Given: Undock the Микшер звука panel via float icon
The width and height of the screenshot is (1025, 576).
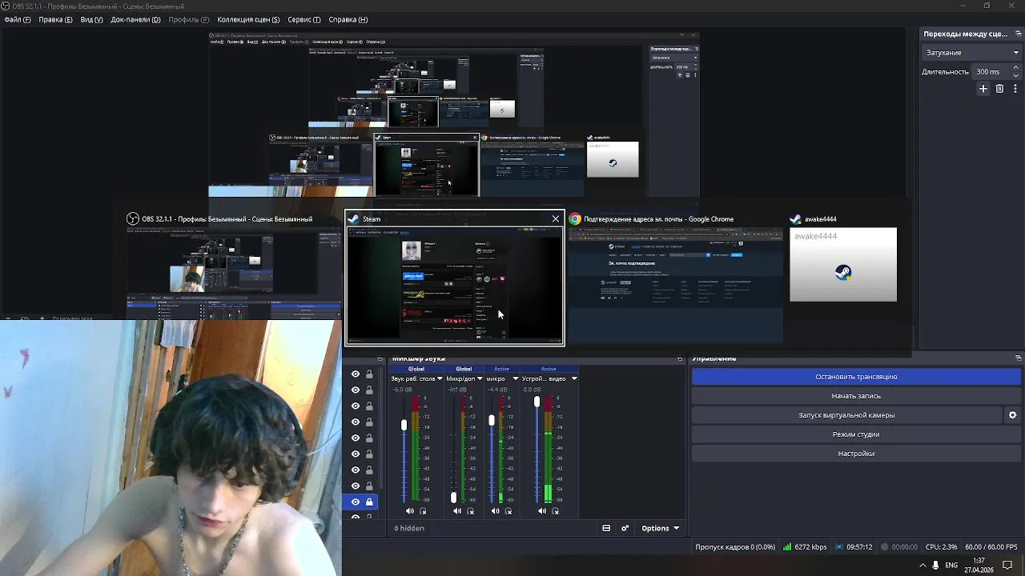Looking at the screenshot, I should click(680, 358).
